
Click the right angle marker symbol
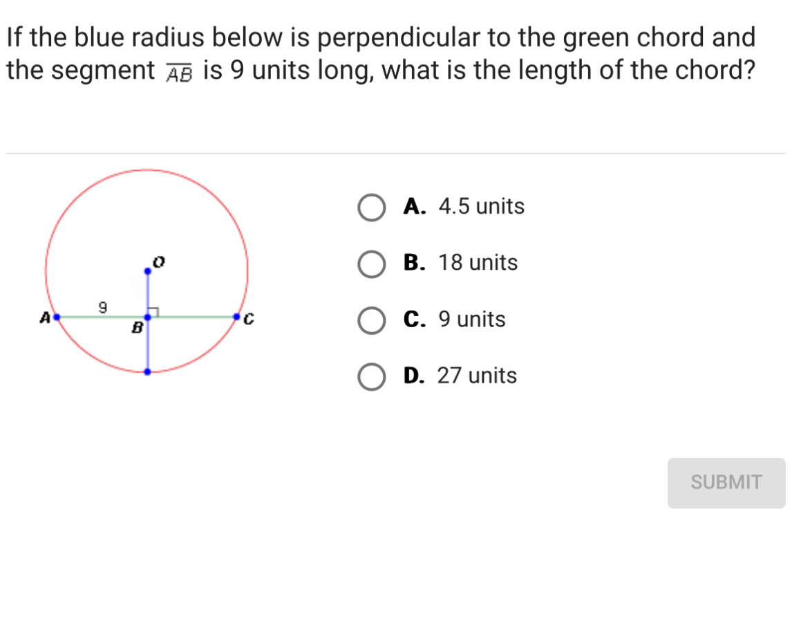[152, 311]
